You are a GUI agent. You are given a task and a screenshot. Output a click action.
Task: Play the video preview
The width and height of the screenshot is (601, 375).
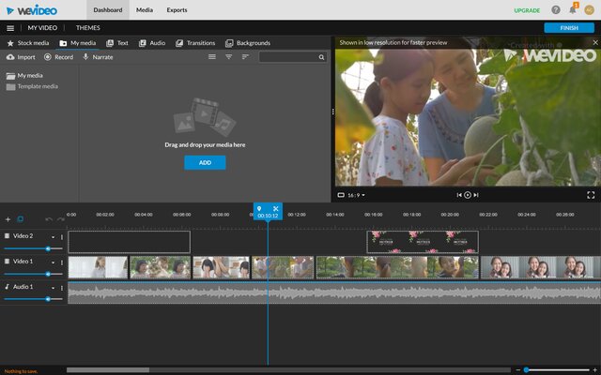(x=468, y=195)
